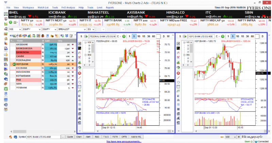The width and height of the screenshot is (272, 143).
Task: Open the Watch List menu
Action: click(43, 7)
